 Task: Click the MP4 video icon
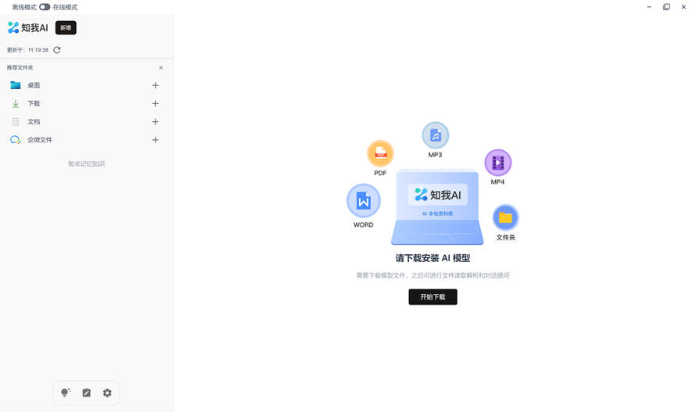click(498, 163)
